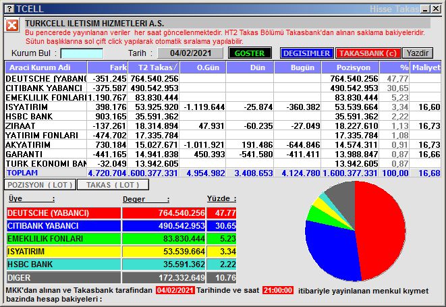The width and height of the screenshot is (446, 307).
Task: Click yellow ISYATIRIM legend bar
Action: (x=63, y=251)
